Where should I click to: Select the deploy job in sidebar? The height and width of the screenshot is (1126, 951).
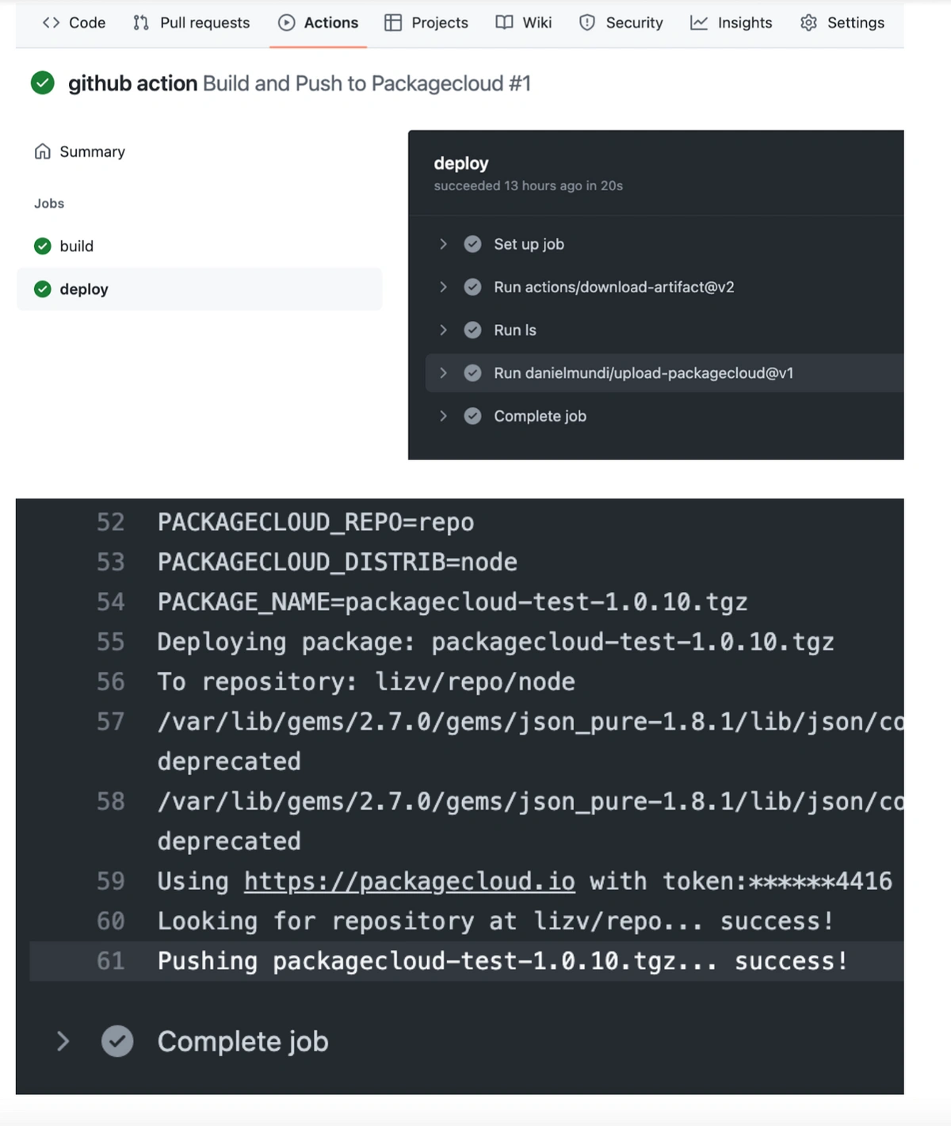click(x=83, y=289)
